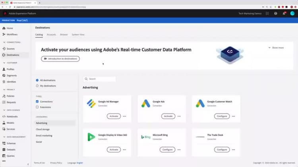The image size is (298, 167).
Task: Reload the page with browser refresh
Action: 10,7
